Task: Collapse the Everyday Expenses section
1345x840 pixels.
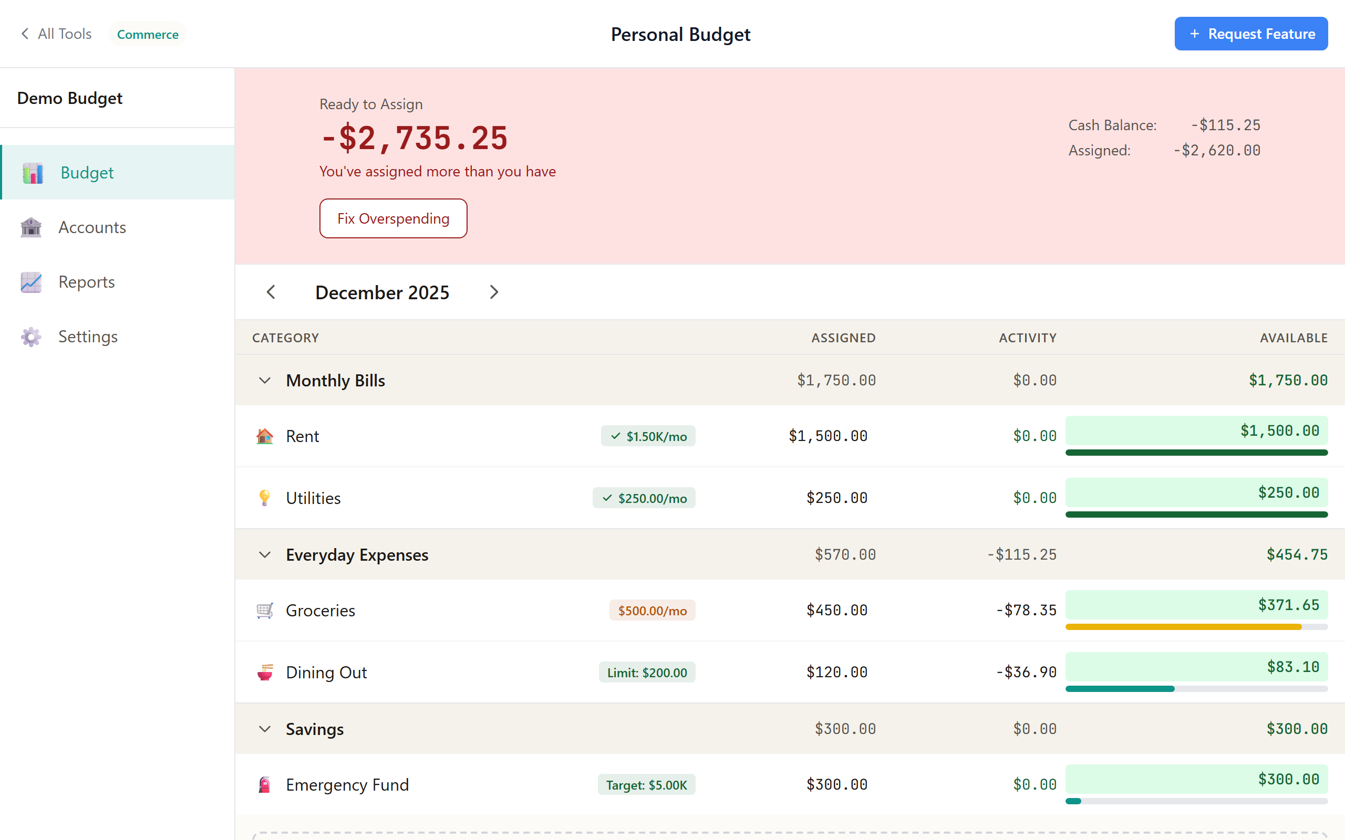Action: click(x=265, y=554)
